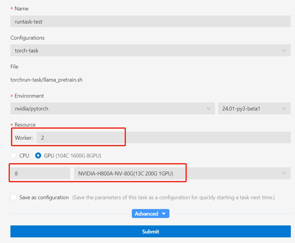Click the GPU quantity field showing 8
295x243 pixels.
40,173
